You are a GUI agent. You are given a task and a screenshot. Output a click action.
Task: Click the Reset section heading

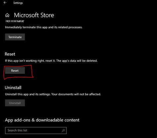coord(10,54)
